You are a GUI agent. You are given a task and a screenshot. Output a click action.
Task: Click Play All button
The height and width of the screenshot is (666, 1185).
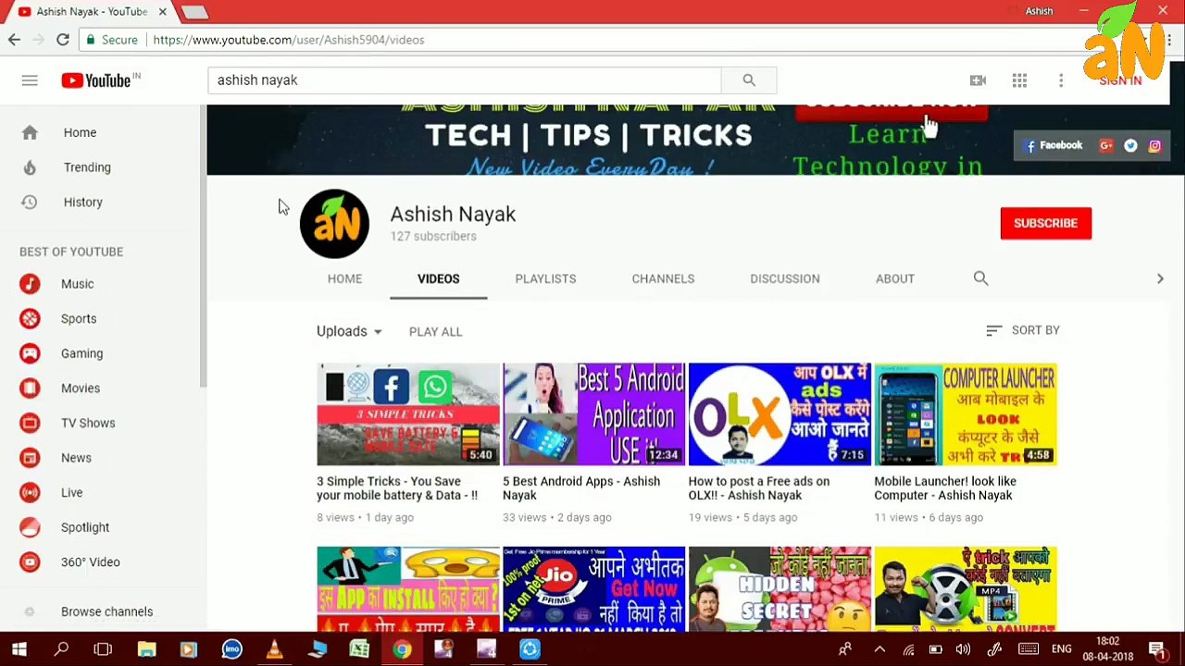[x=435, y=331]
